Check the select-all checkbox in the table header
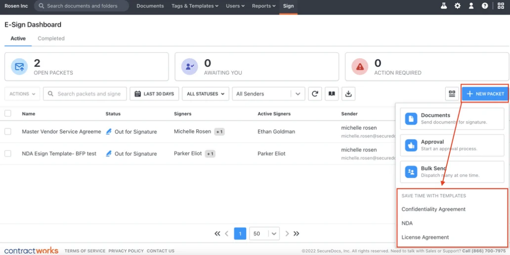This screenshot has height=255, width=510. 8,113
